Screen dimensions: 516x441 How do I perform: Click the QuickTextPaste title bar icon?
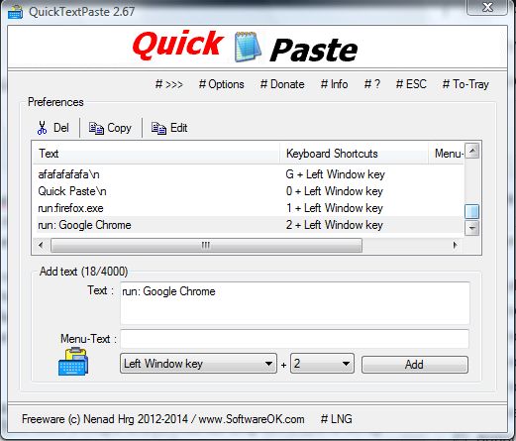(x=15, y=12)
